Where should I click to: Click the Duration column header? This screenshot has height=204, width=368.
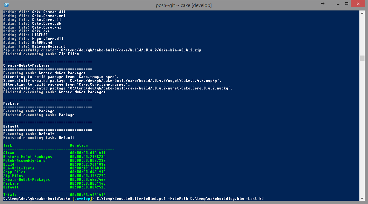[79, 145]
